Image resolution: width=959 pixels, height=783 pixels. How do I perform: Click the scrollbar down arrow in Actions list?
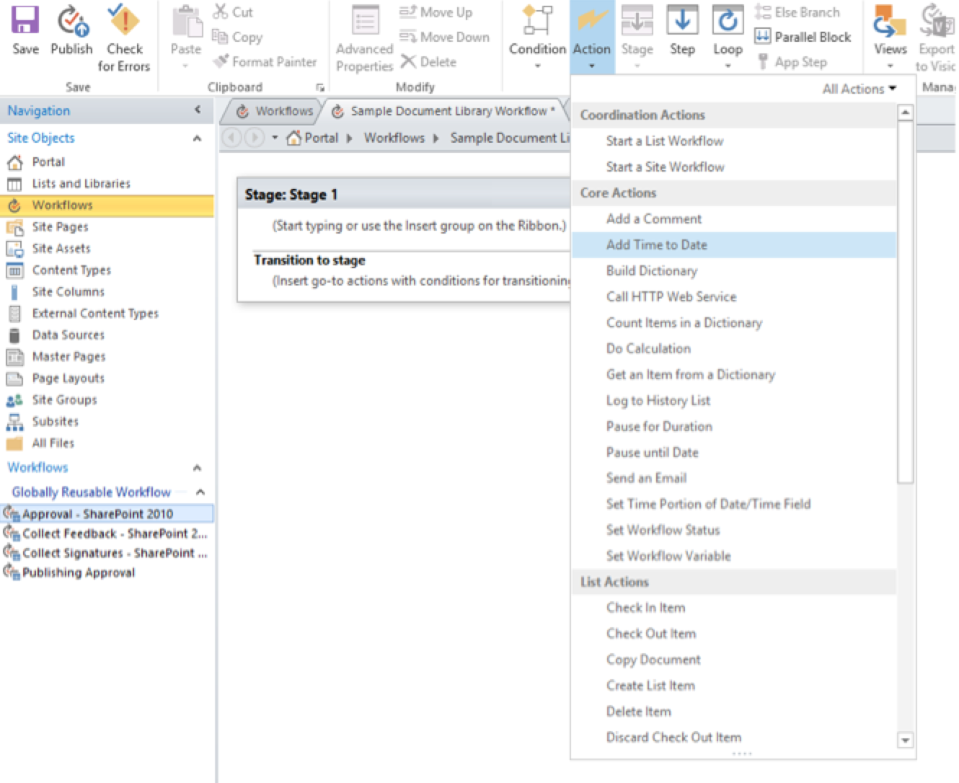(905, 740)
